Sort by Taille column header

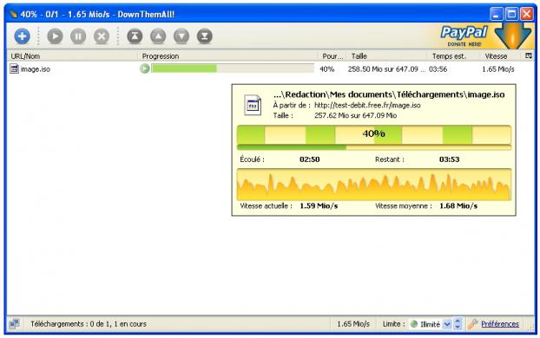386,56
